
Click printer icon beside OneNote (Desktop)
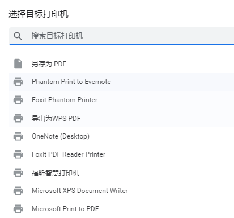pyautogui.click(x=18, y=136)
